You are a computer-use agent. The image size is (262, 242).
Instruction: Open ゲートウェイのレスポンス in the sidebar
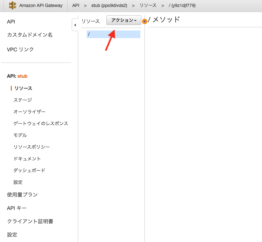point(41,123)
